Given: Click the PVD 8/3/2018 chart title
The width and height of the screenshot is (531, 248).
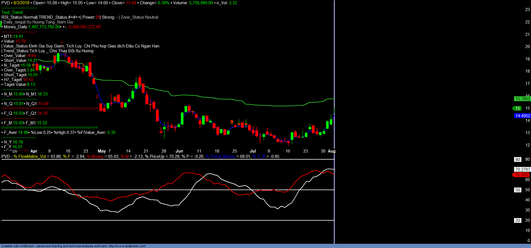Looking at the screenshot, I should point(16,3).
